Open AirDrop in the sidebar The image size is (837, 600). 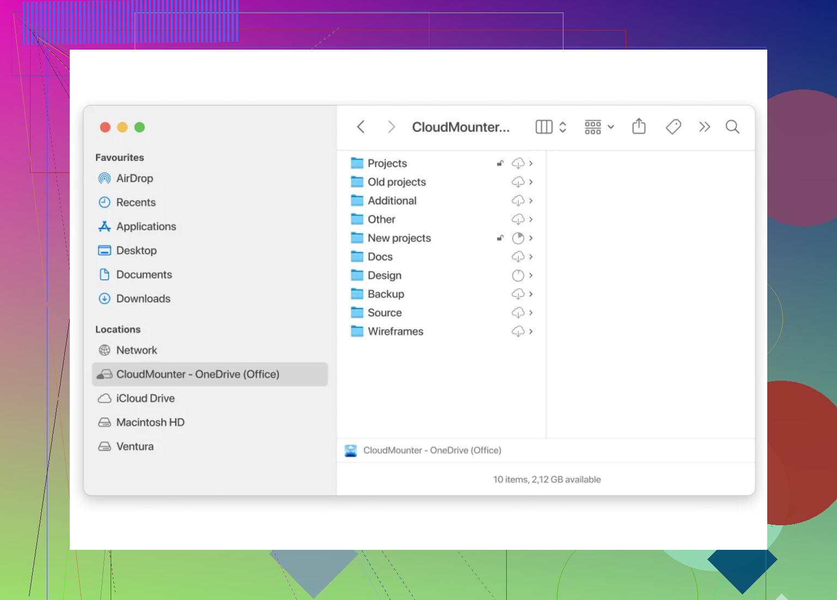[x=210, y=178]
